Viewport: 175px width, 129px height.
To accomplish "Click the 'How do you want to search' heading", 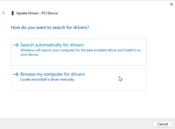I will [50, 28].
